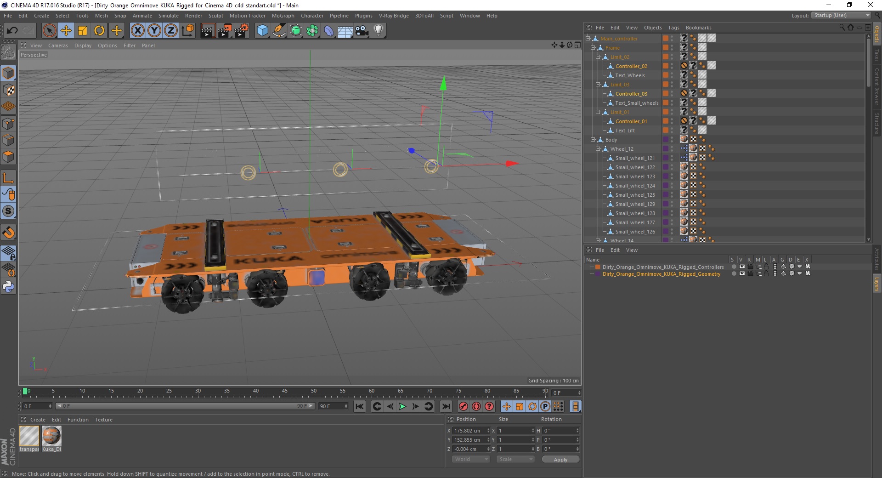Screen dimensions: 882x478
Task: Open the World coordinate dropdown
Action: [x=471, y=459]
